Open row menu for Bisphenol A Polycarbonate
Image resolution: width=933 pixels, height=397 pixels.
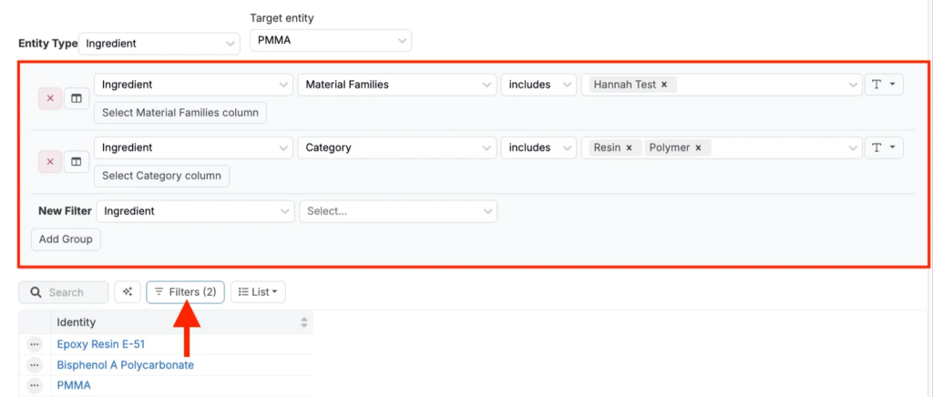pyautogui.click(x=35, y=365)
